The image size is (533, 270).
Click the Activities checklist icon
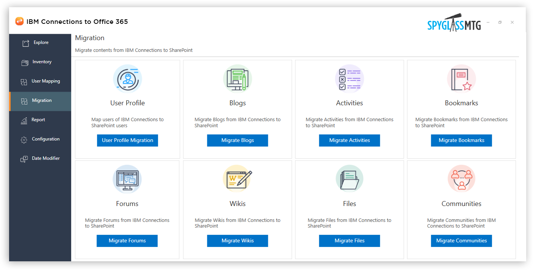349,79
